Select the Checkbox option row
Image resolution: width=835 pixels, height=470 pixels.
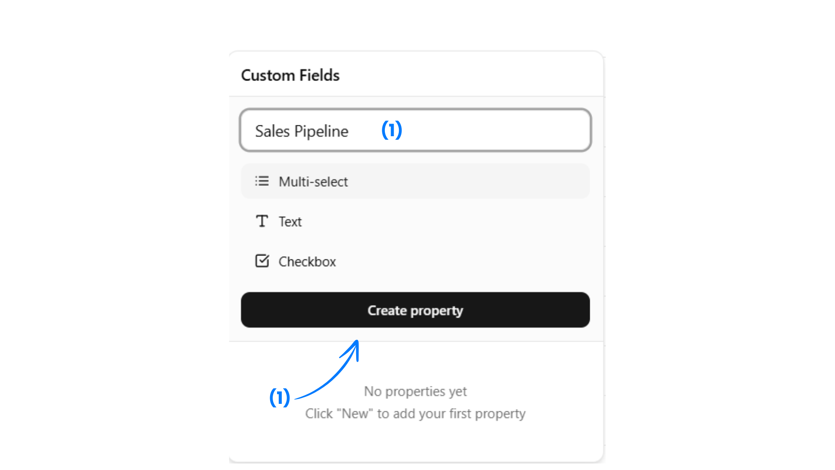pos(415,261)
